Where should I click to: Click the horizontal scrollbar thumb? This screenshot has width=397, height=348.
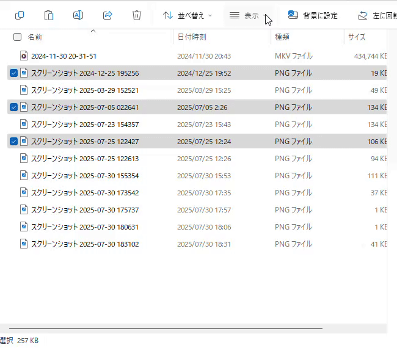[x=166, y=328]
